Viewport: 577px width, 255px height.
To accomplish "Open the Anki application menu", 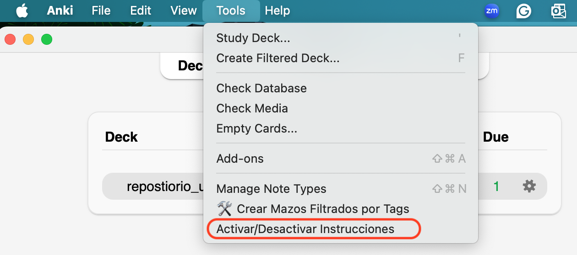I will click(x=60, y=11).
